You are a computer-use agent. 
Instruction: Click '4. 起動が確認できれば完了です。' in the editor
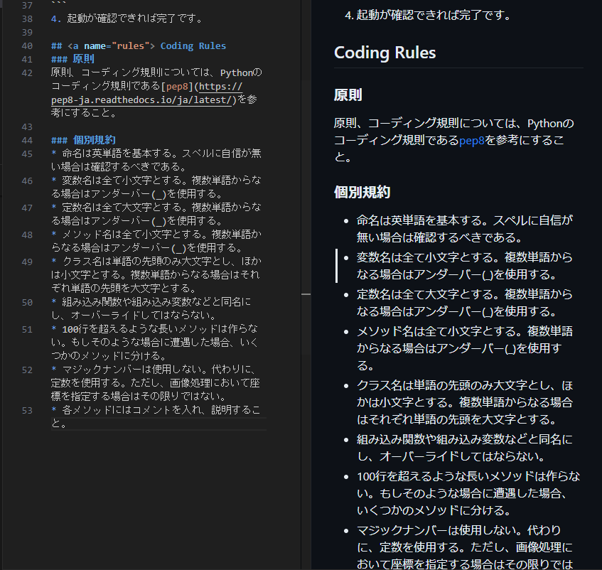127,18
